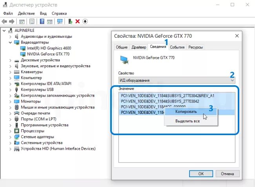Open the Справка menu

(x=59, y=13)
